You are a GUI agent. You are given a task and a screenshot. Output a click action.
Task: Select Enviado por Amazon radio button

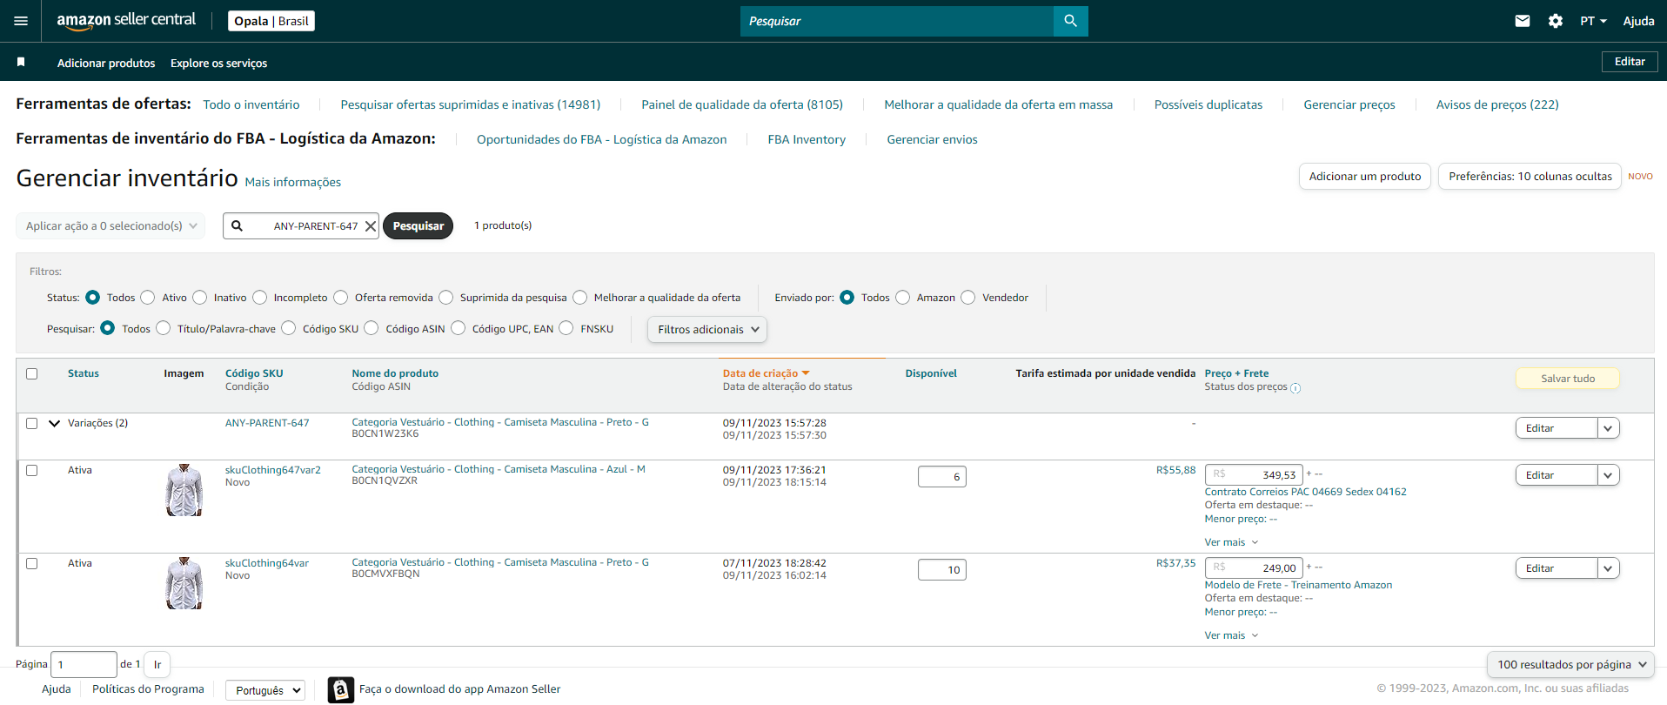pos(903,298)
